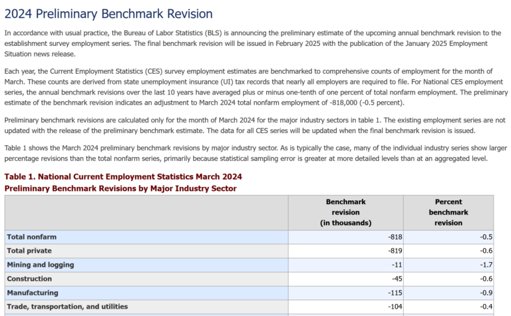Click the -104 value for Trade, transportation, utilities
This screenshot has width=511, height=316.
[x=395, y=307]
